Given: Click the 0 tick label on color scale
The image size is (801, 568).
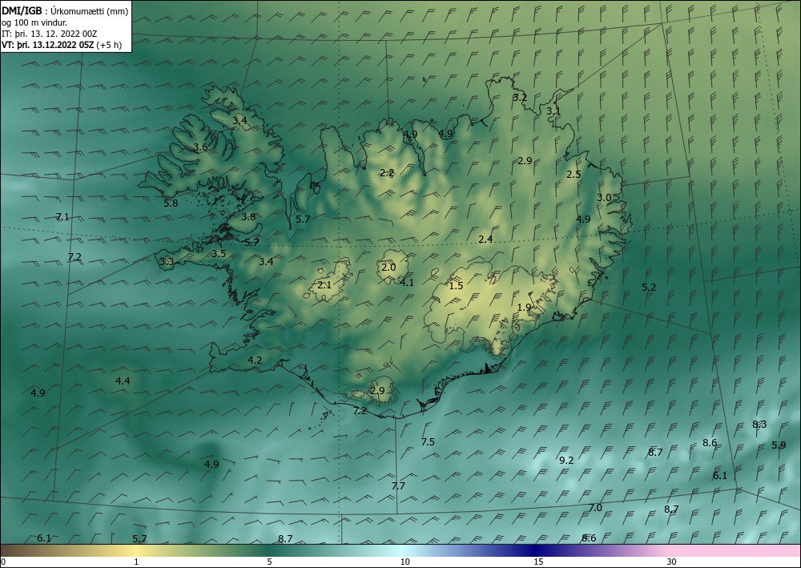Looking at the screenshot, I should click(x=3, y=562).
